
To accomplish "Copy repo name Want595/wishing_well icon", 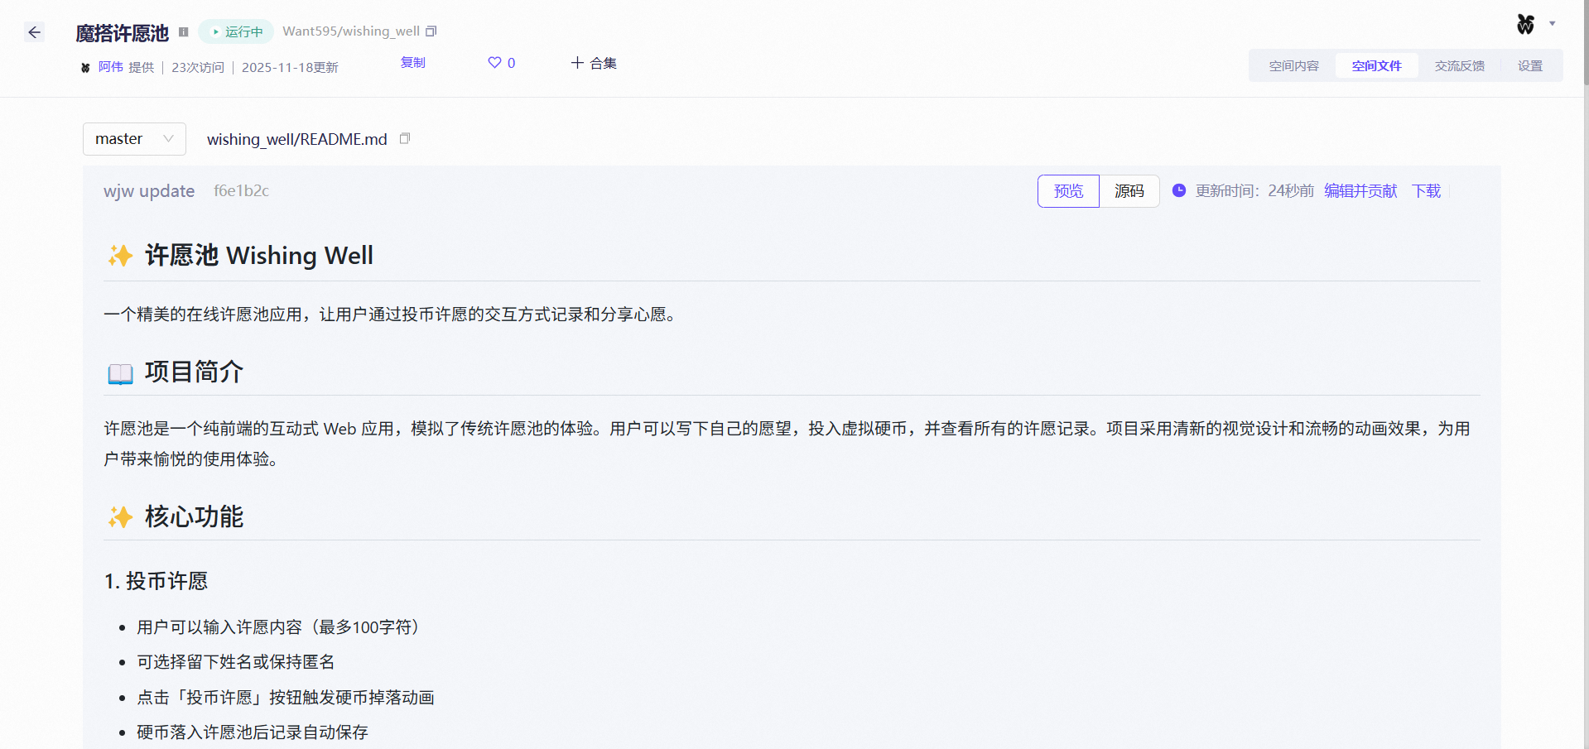I will pos(431,31).
